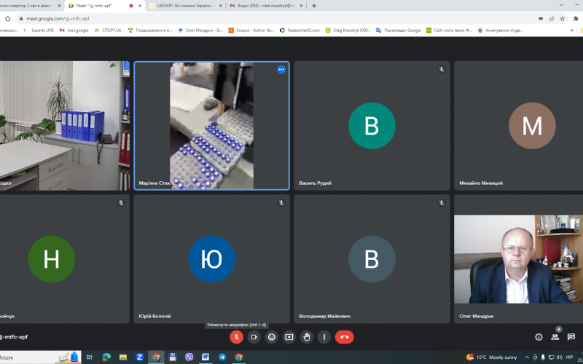Click muted mic icon on Володимир Майкович tile
The height and width of the screenshot is (364, 583).
[442, 203]
